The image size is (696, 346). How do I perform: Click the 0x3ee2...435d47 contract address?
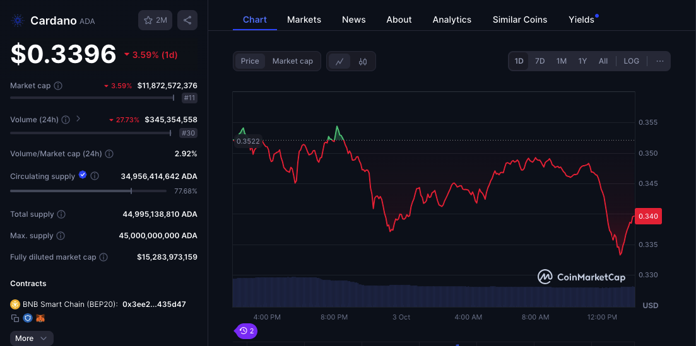154,304
